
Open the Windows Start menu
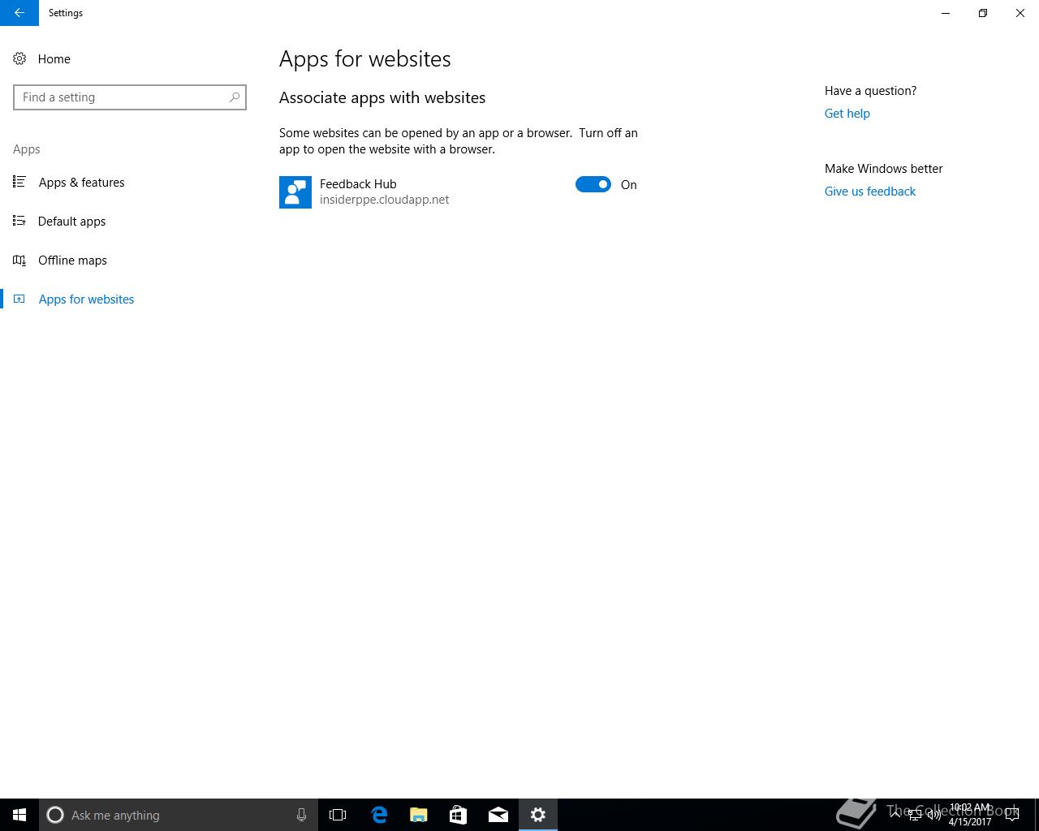(19, 815)
